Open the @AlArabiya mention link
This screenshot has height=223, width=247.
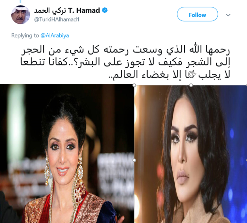point(55,36)
